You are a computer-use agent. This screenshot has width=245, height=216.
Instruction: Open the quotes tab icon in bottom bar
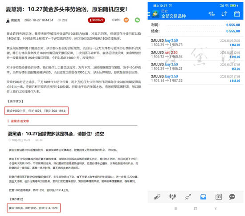pyautogui.click(x=157, y=197)
